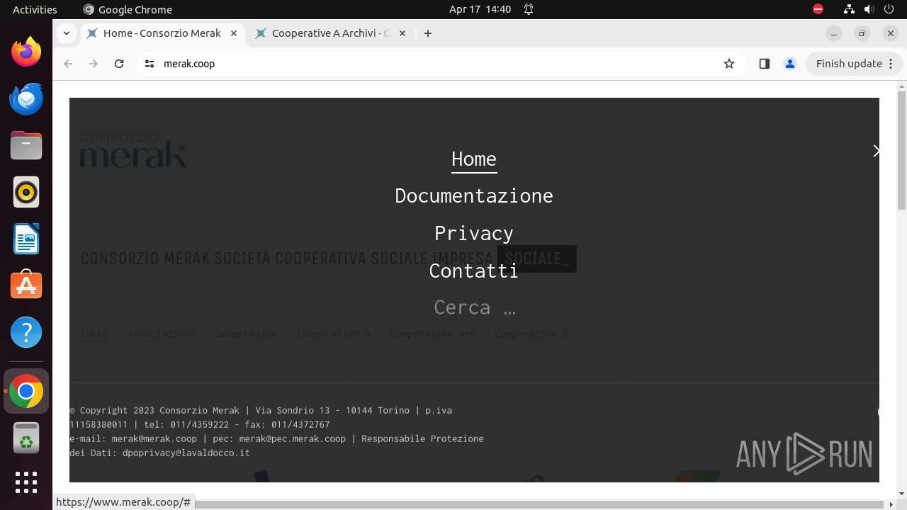The height and width of the screenshot is (510, 907).
Task: Click the dpoprivacy@lavaldocco.it email text
Action: 186,453
